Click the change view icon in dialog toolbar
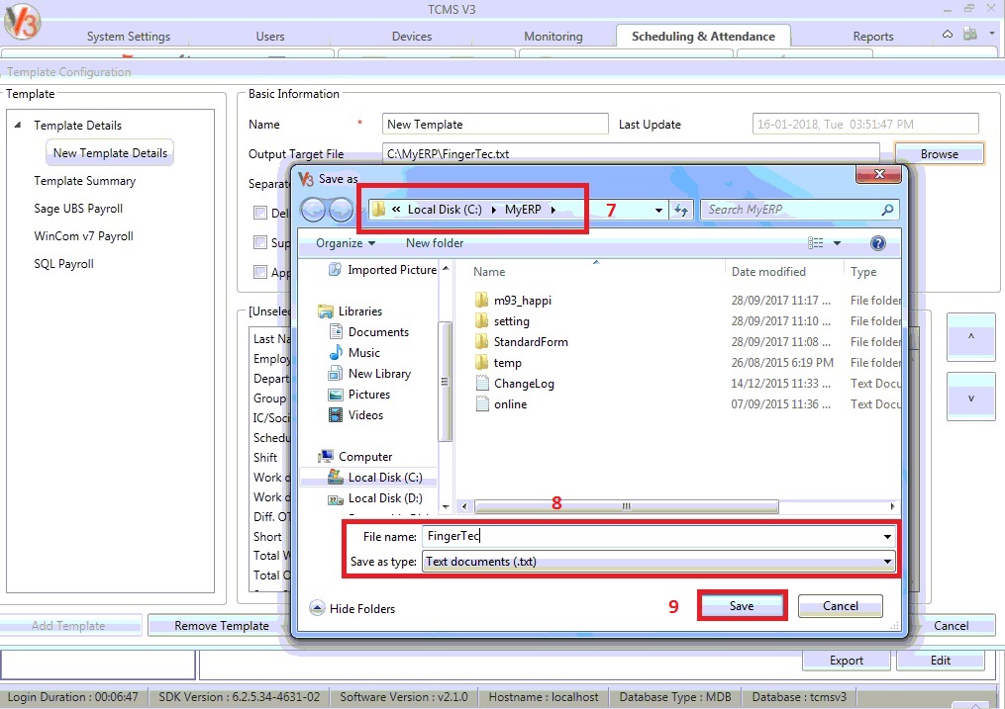The width and height of the screenshot is (1005, 709). tap(816, 243)
